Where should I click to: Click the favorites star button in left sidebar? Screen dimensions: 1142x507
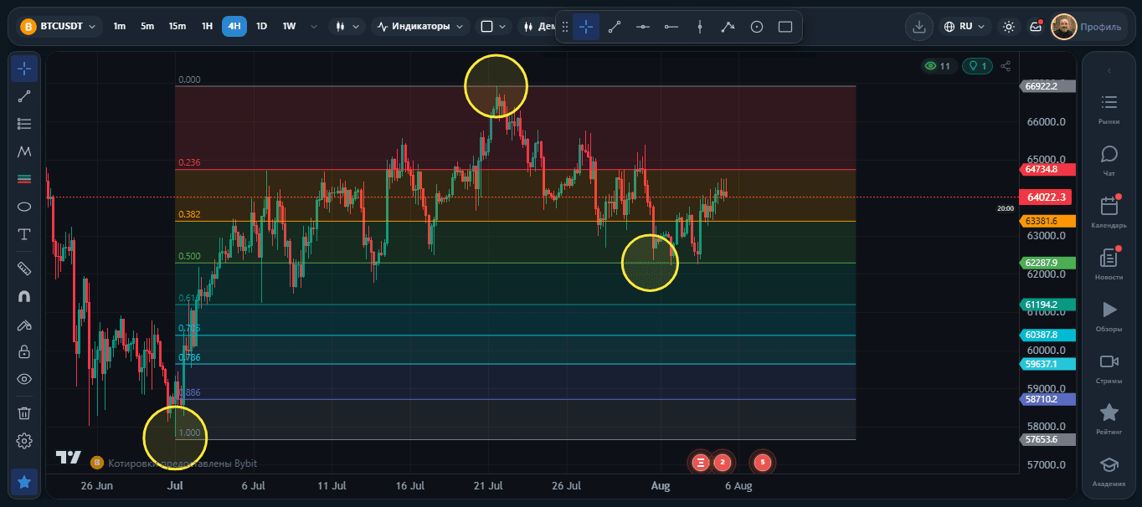pos(24,482)
